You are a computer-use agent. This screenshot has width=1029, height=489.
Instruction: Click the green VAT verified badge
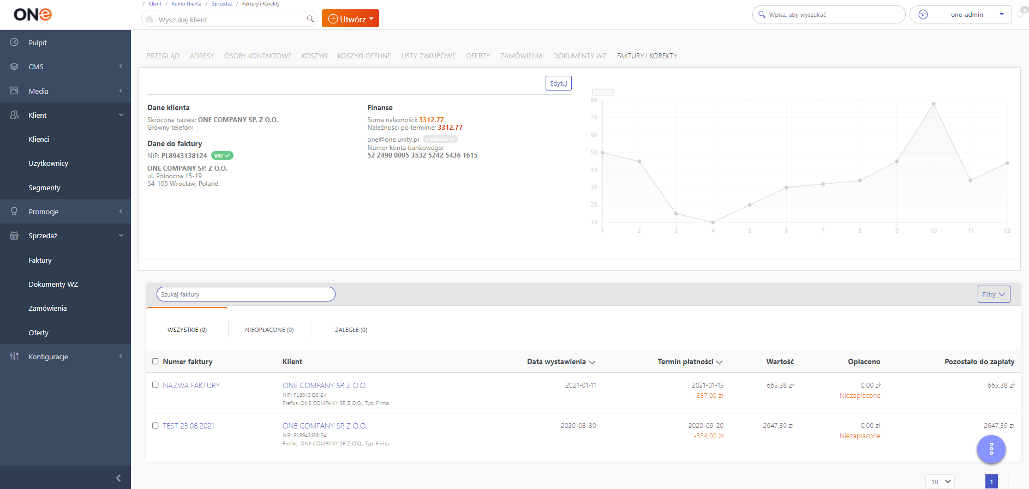(x=222, y=156)
